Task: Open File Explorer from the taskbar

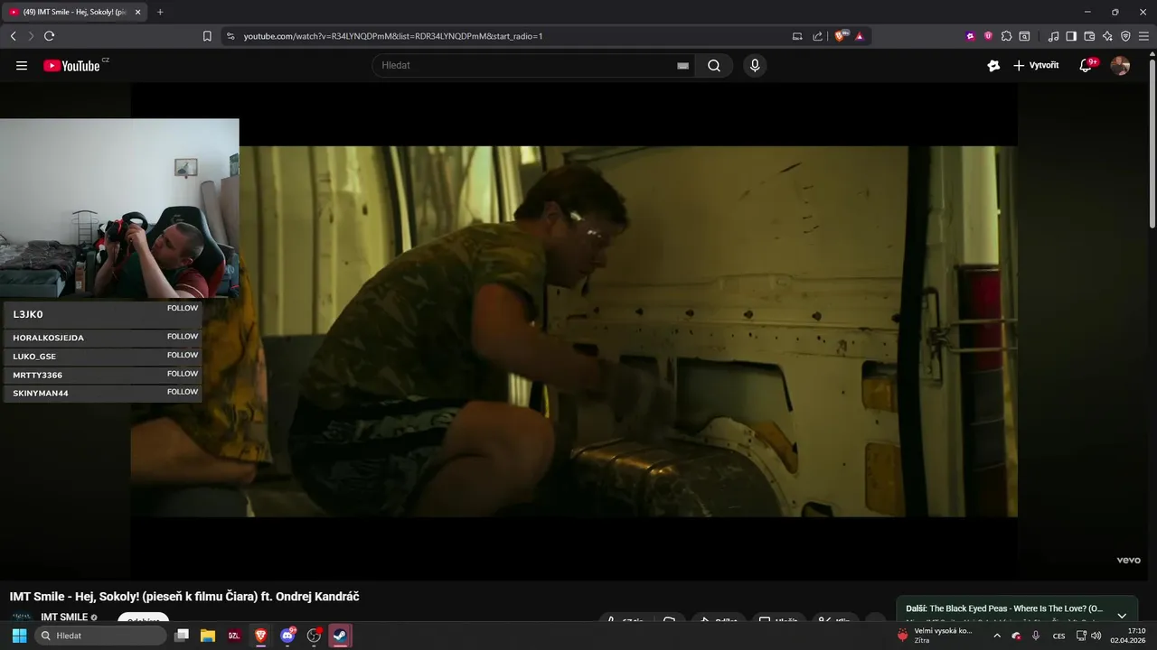Action: click(208, 636)
